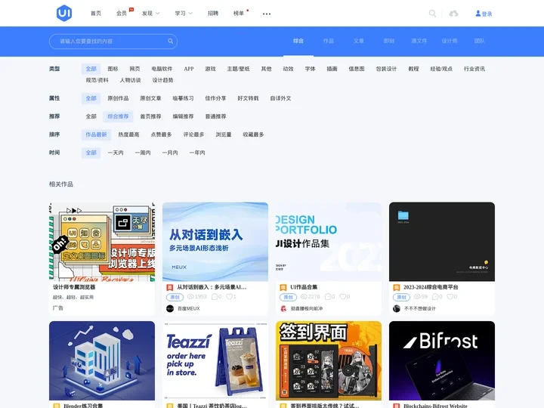This screenshot has height=408, width=544.
Task: Open 首页 in the top navigation
Action: pos(96,13)
